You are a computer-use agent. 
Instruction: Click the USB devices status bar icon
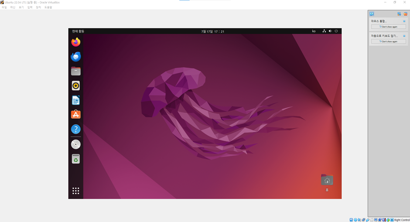pos(368,220)
